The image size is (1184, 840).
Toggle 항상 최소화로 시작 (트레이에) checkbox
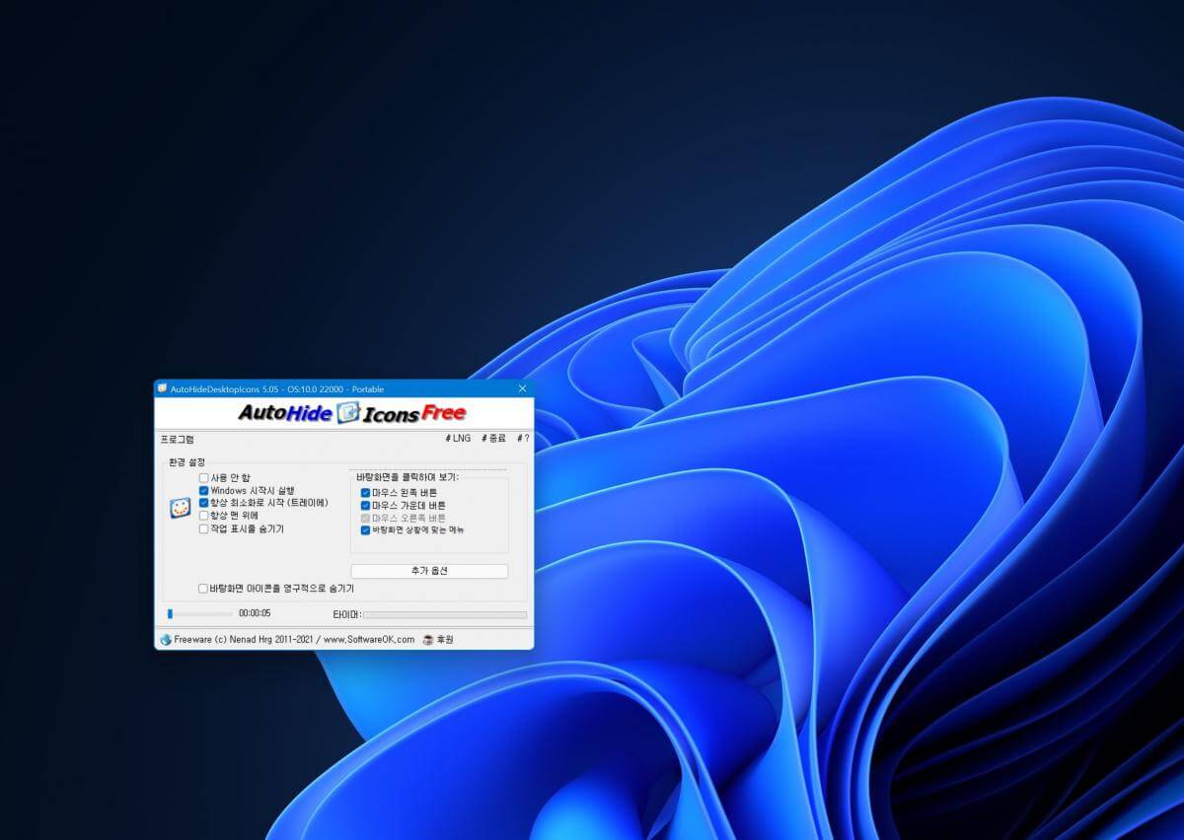coord(203,503)
